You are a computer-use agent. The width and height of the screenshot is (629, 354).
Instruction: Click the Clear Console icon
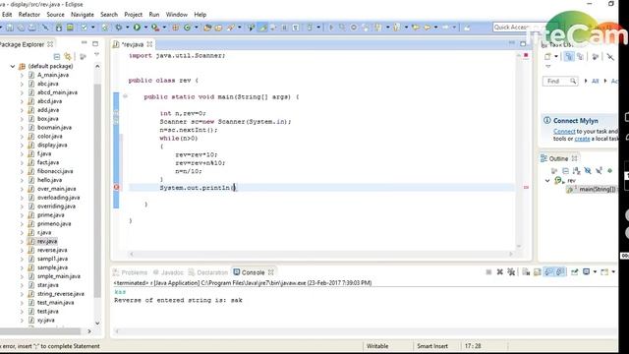point(526,272)
